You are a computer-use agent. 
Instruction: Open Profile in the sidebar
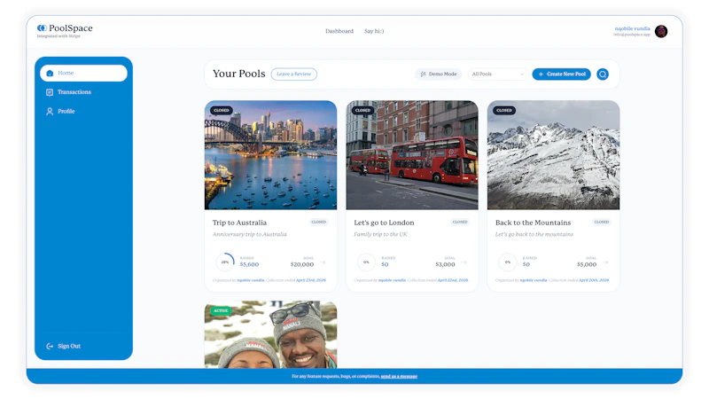coord(83,112)
